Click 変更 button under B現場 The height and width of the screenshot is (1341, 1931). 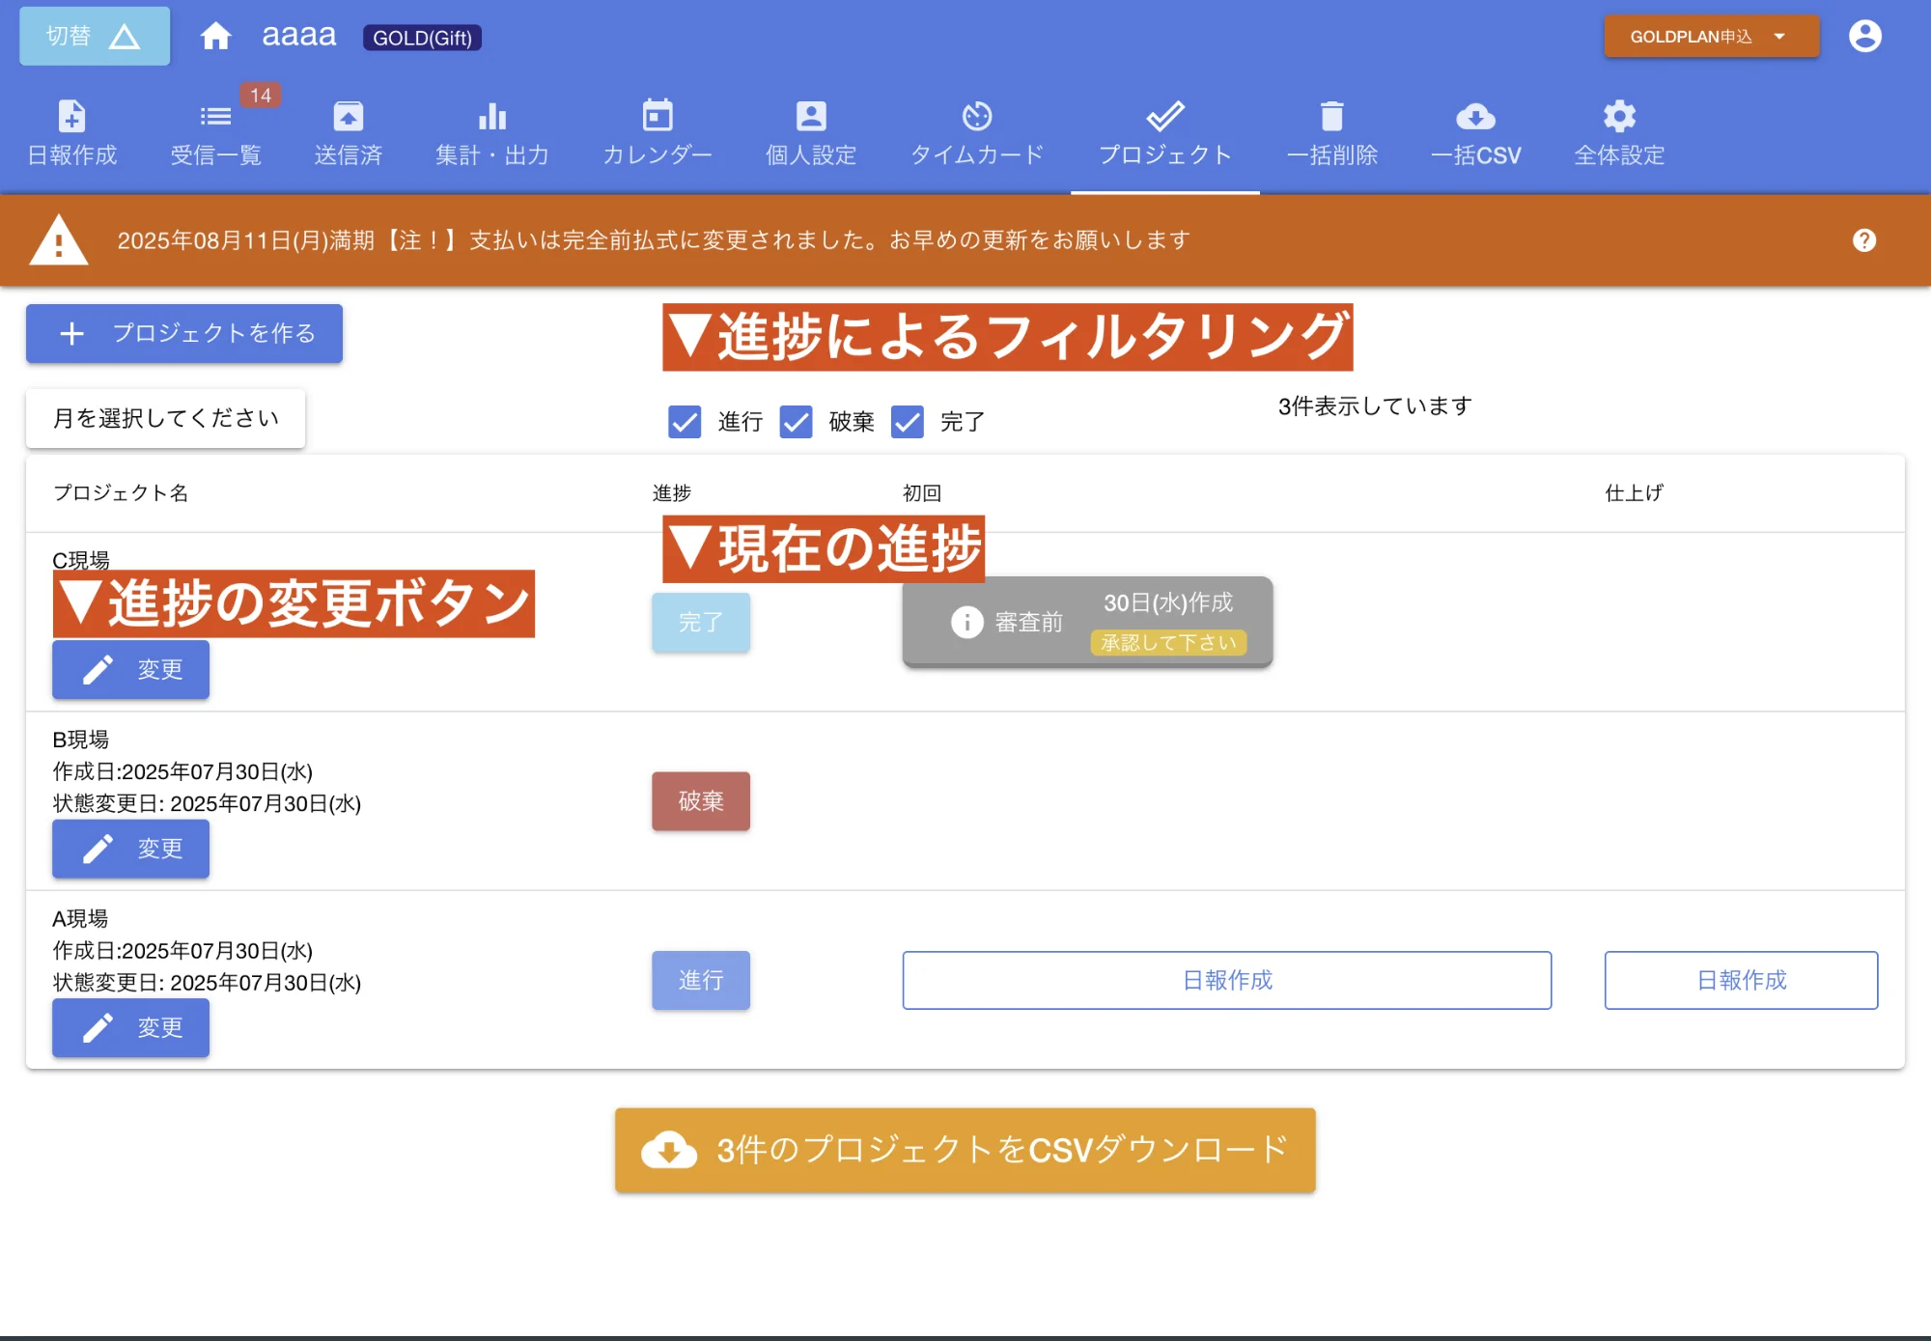tap(130, 849)
